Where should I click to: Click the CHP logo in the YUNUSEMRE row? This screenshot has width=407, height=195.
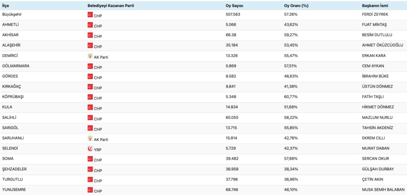pyautogui.click(x=90, y=190)
